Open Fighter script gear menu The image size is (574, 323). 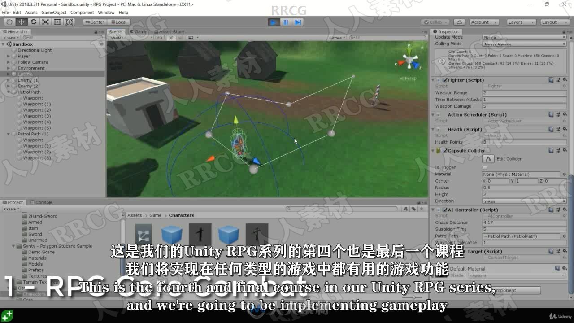(x=564, y=80)
